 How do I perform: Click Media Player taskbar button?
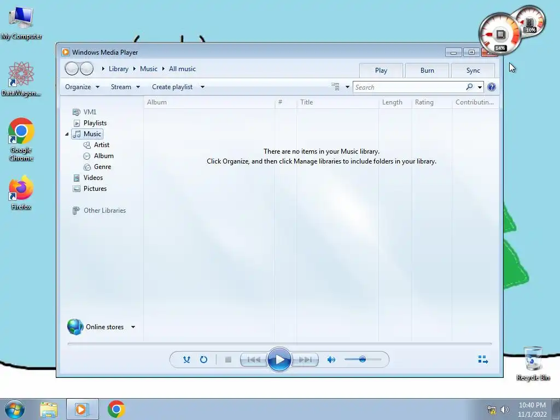click(82, 409)
